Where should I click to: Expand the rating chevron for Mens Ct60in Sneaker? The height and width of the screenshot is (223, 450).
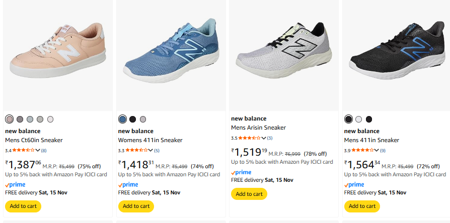click(x=38, y=150)
